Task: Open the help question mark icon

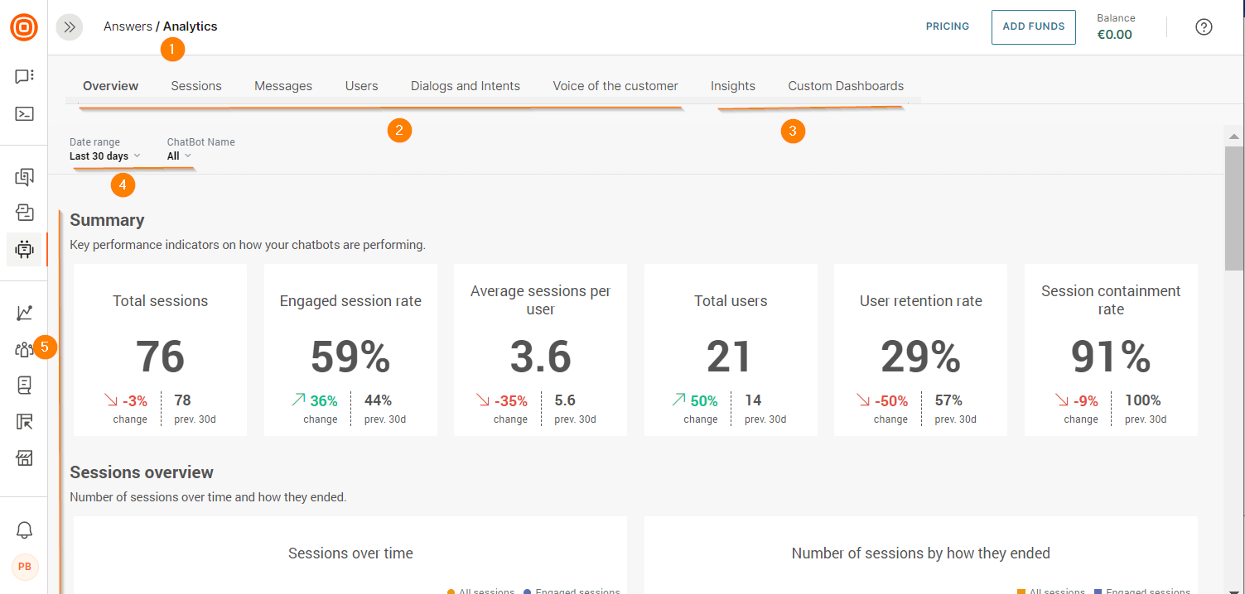Action: click(1204, 27)
